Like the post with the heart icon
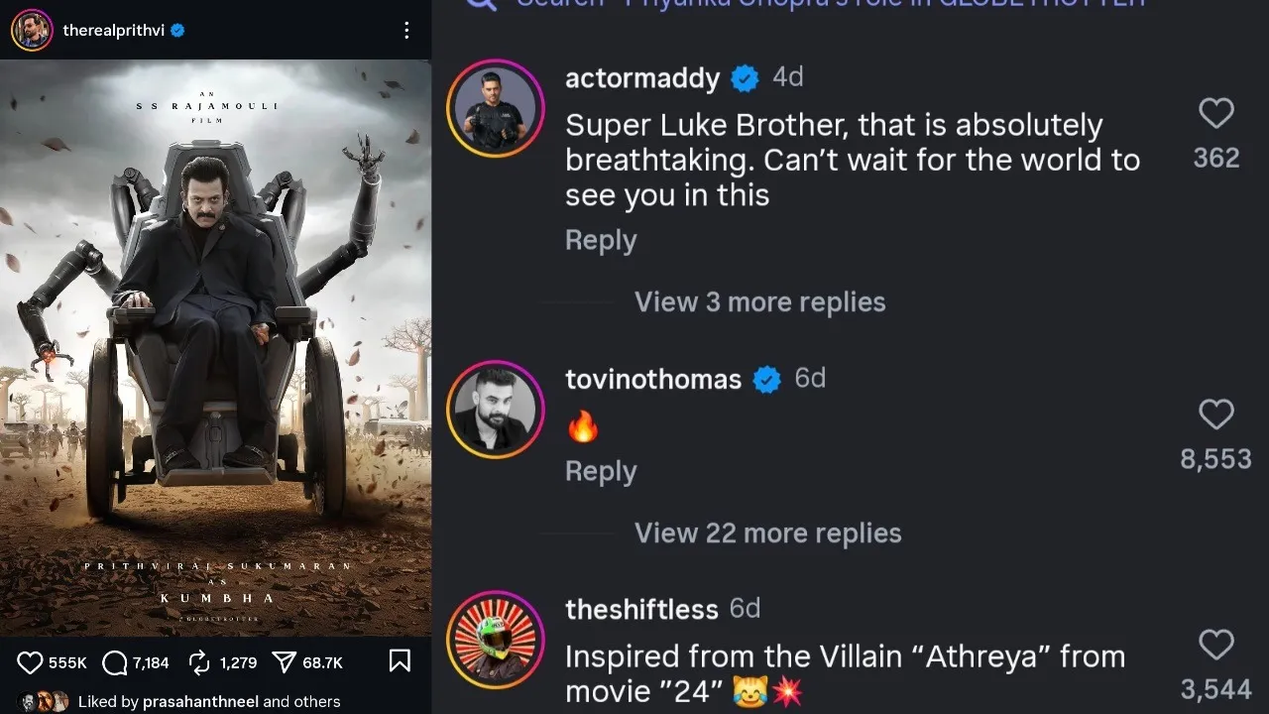Viewport: 1269px width, 714px height. pyautogui.click(x=31, y=662)
